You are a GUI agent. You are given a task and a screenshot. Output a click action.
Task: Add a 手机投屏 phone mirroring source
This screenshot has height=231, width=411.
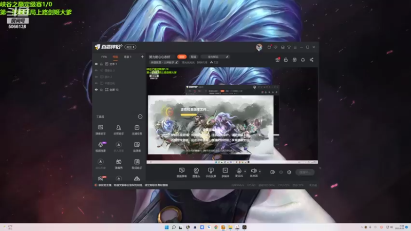[x=211, y=172]
